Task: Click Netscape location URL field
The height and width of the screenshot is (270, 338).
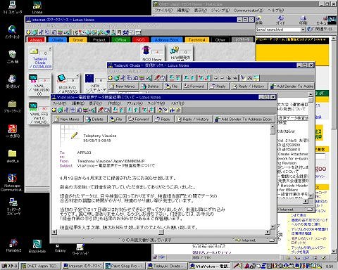Action: (278, 30)
